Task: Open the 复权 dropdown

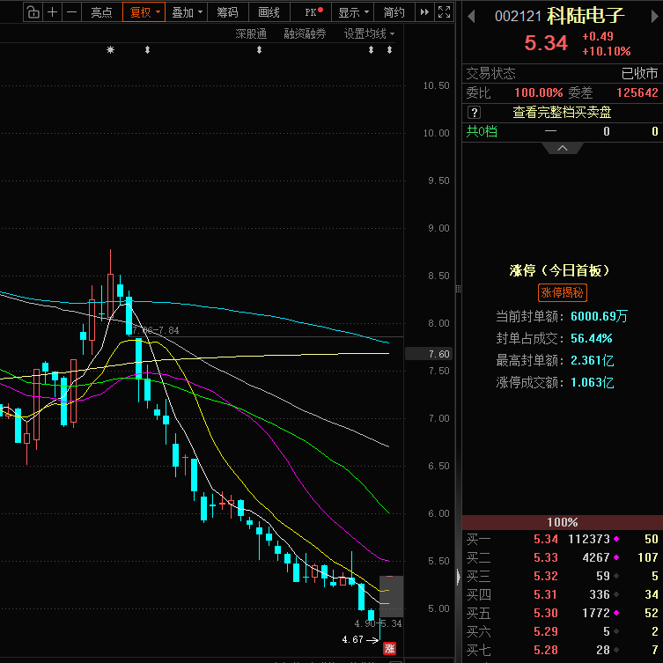Action: pyautogui.click(x=144, y=12)
